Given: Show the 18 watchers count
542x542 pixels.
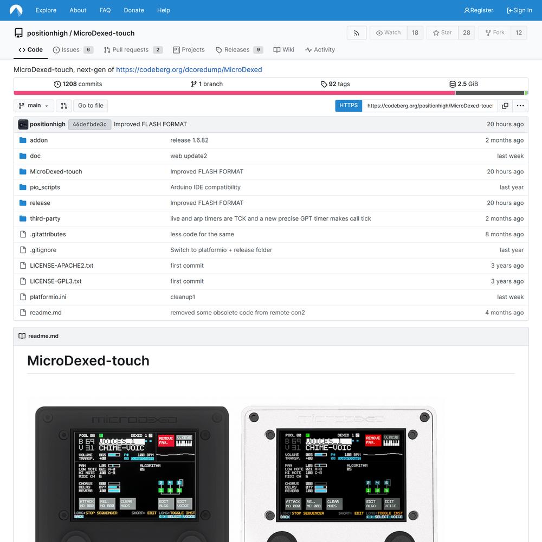Looking at the screenshot, I should click(415, 33).
